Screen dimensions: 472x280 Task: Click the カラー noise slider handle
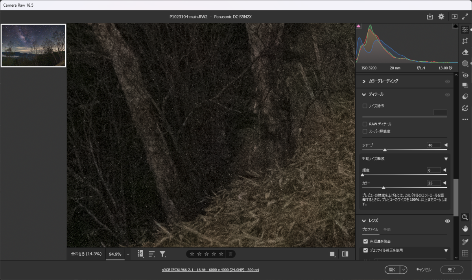click(383, 188)
